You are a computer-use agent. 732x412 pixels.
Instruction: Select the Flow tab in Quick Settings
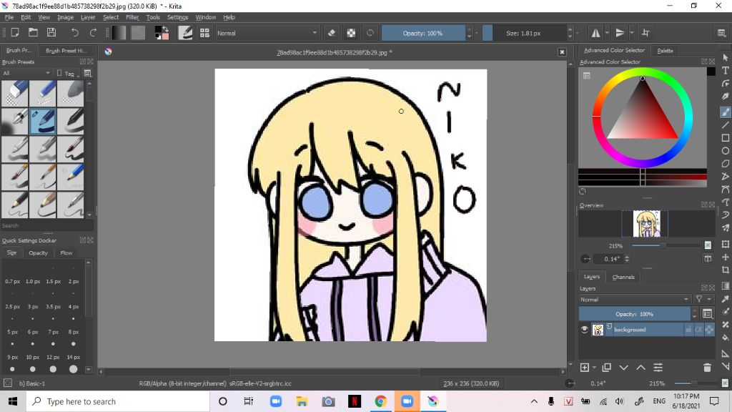[66, 252]
